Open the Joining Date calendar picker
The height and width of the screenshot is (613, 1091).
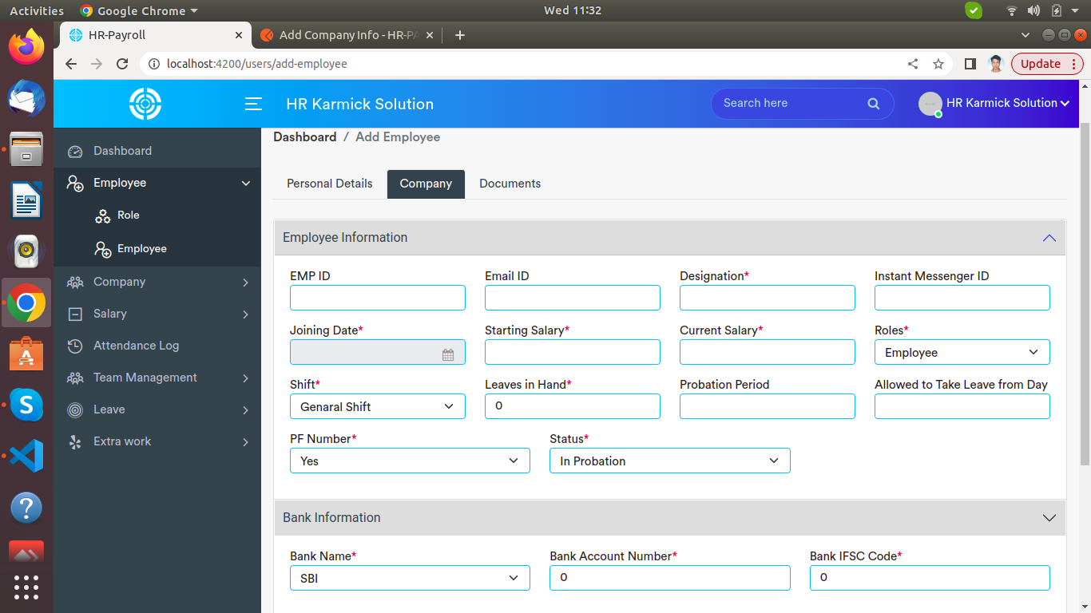pos(448,354)
